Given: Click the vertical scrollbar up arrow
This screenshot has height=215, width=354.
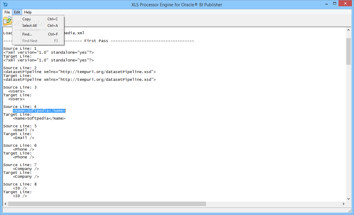Looking at the screenshot, I should click(x=348, y=30).
